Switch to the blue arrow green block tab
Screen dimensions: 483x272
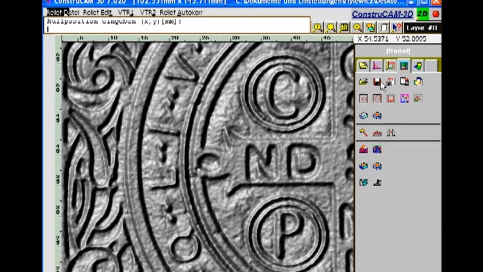417,66
